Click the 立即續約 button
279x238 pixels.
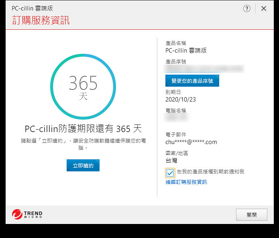tap(83, 165)
